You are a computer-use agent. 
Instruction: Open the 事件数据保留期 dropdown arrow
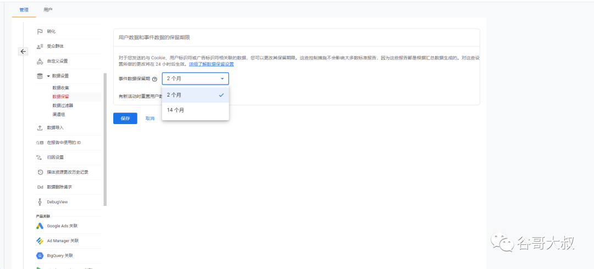pos(222,79)
